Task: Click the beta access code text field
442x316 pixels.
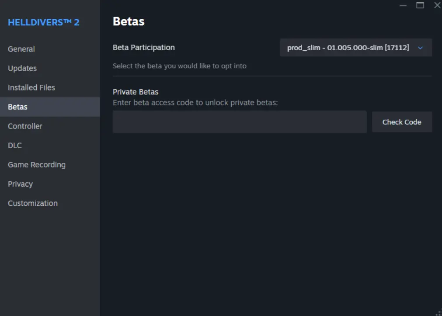Action: coord(240,122)
